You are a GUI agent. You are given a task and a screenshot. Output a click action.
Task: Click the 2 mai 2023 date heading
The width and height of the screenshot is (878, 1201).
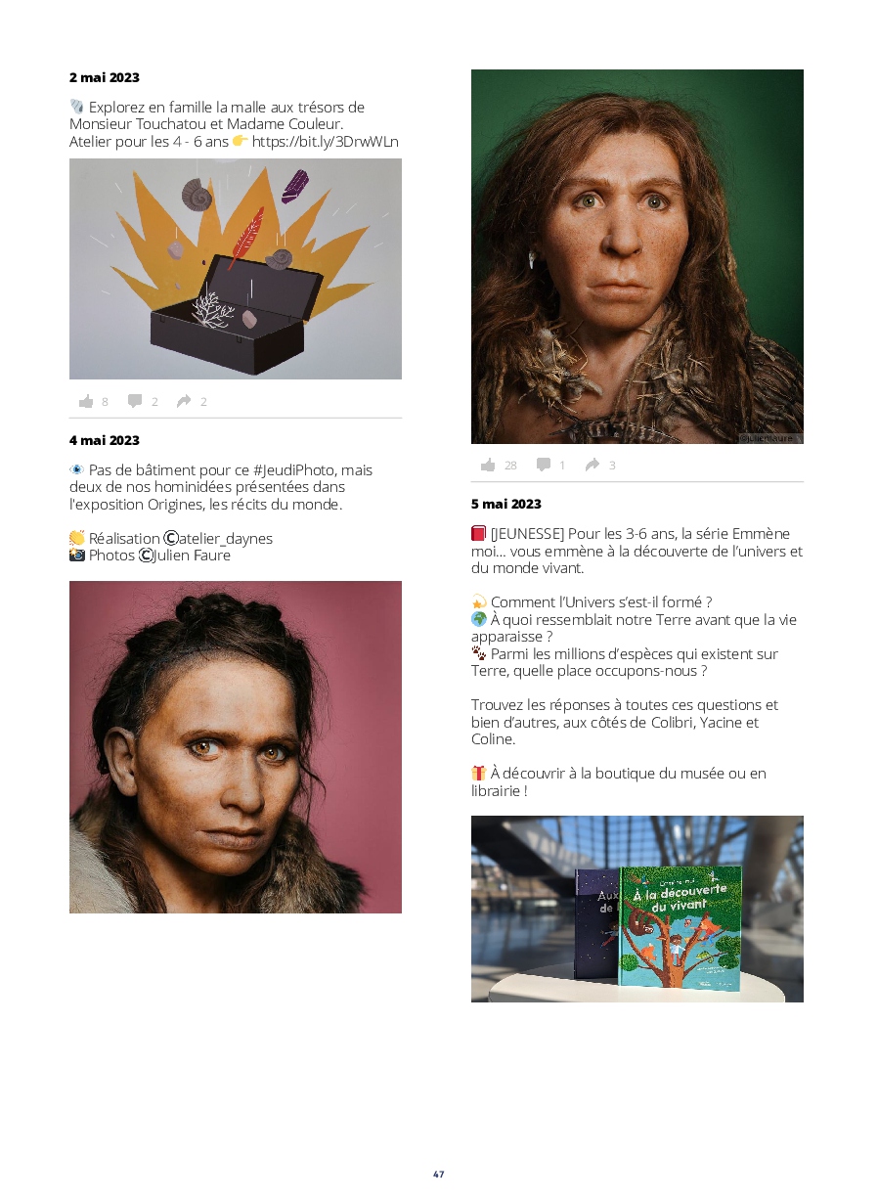pos(105,77)
